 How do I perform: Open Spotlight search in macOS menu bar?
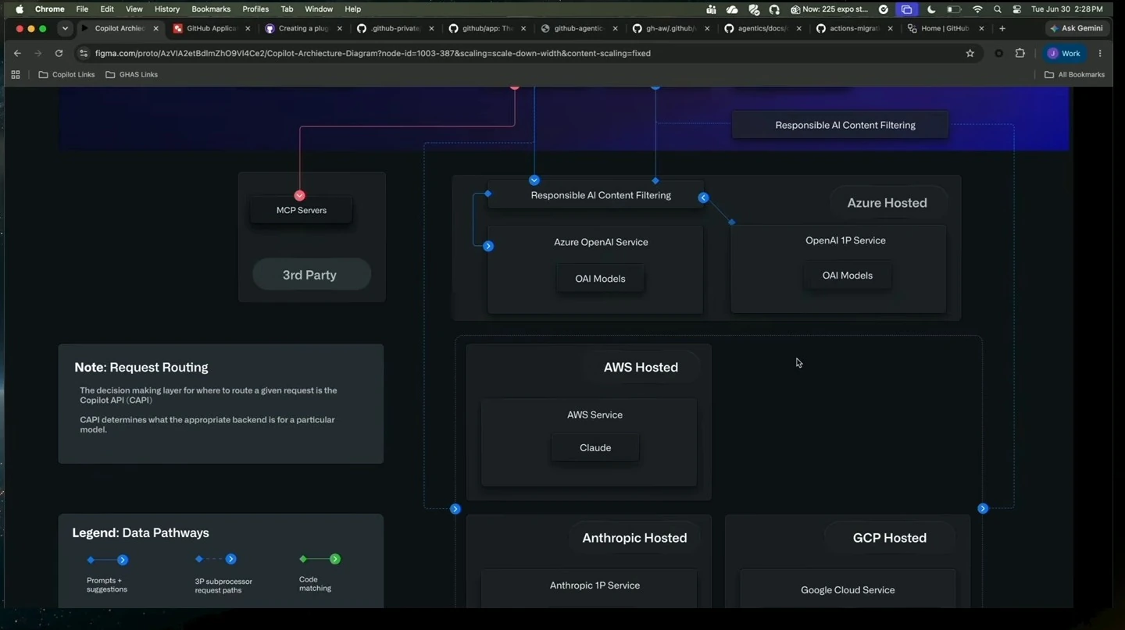[998, 9]
